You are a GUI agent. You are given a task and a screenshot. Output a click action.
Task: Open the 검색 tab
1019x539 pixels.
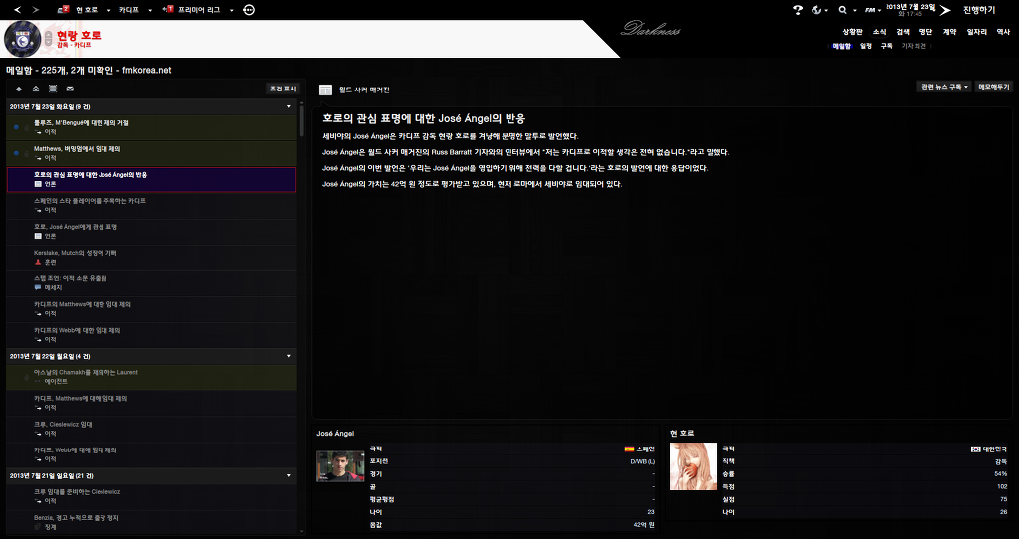902,31
